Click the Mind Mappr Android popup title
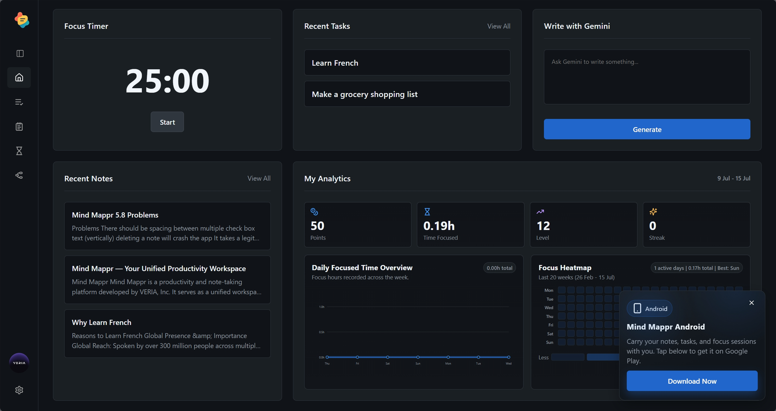Viewport: 776px width, 411px height. pos(666,327)
